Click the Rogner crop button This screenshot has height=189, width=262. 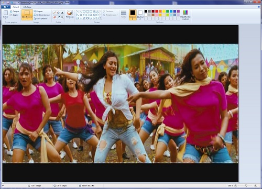coord(38,11)
